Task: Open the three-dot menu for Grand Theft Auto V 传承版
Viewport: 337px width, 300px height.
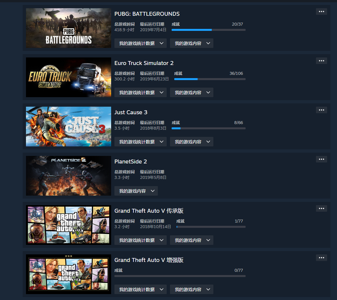Action: pyautogui.click(x=321, y=208)
